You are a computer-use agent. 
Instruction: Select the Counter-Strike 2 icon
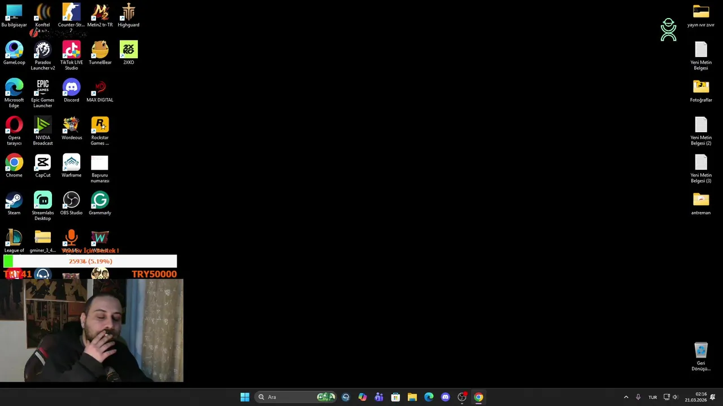click(71, 16)
